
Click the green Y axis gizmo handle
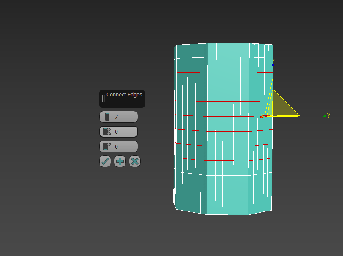(x=325, y=116)
